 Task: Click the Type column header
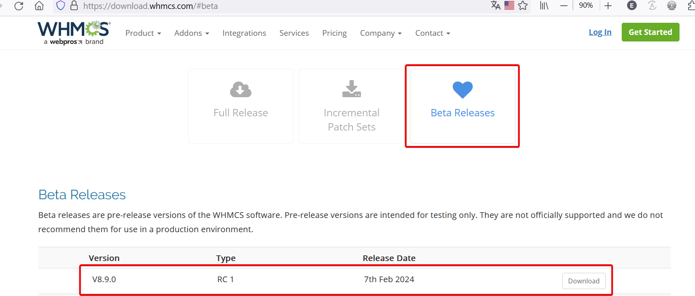pos(226,258)
